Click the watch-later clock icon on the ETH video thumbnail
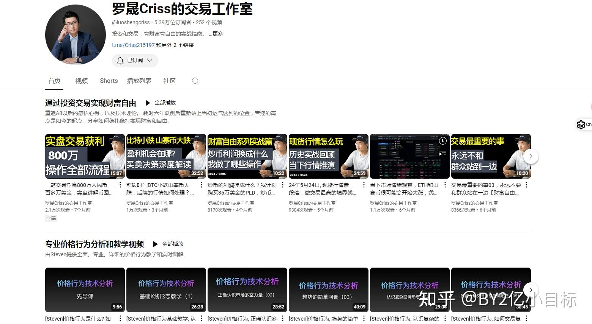Screen dimensions: 592x324 click(442, 141)
